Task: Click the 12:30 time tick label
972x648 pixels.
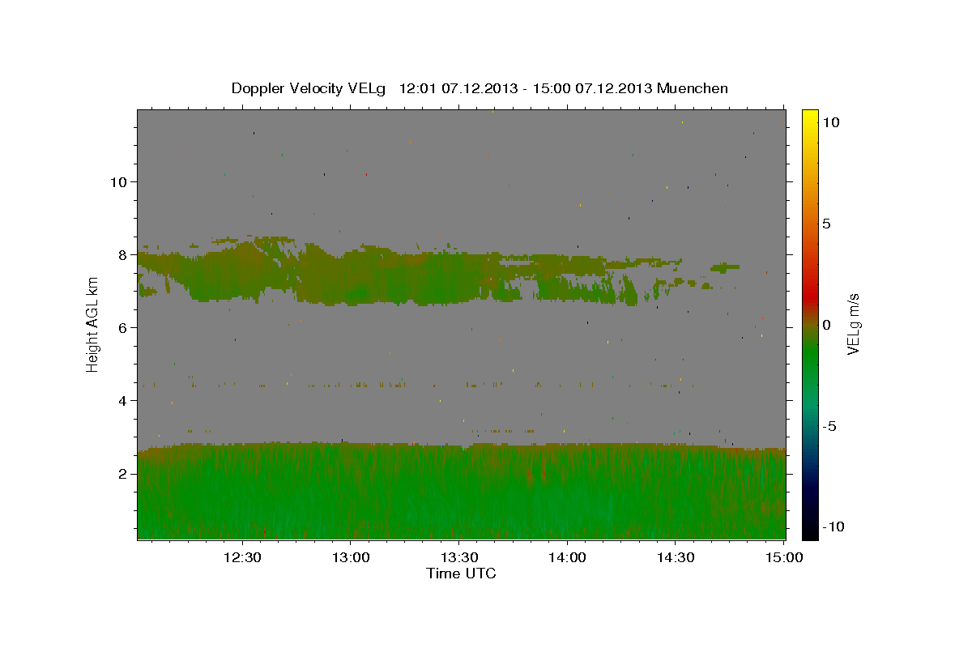Action: click(243, 557)
